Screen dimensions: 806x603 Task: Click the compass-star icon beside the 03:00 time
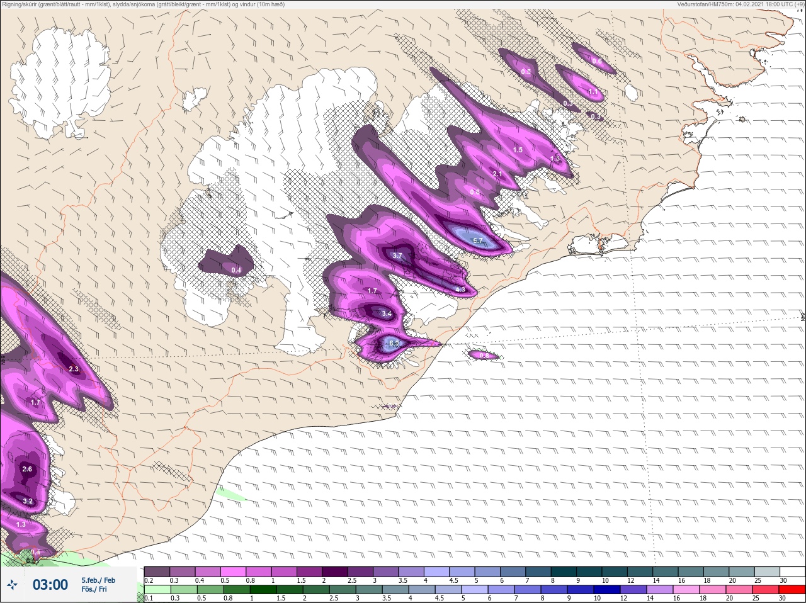pyautogui.click(x=12, y=585)
